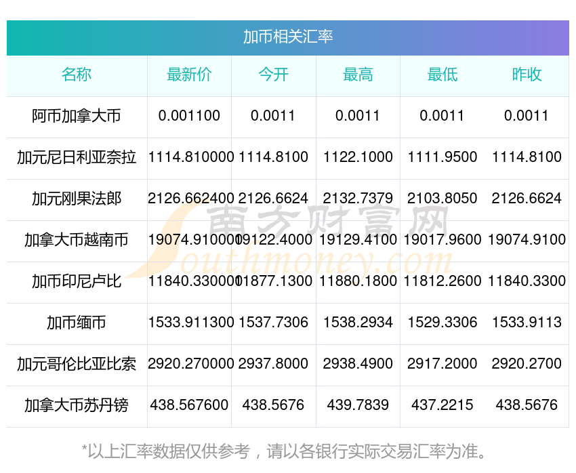Click low value 437.2215

(x=443, y=405)
